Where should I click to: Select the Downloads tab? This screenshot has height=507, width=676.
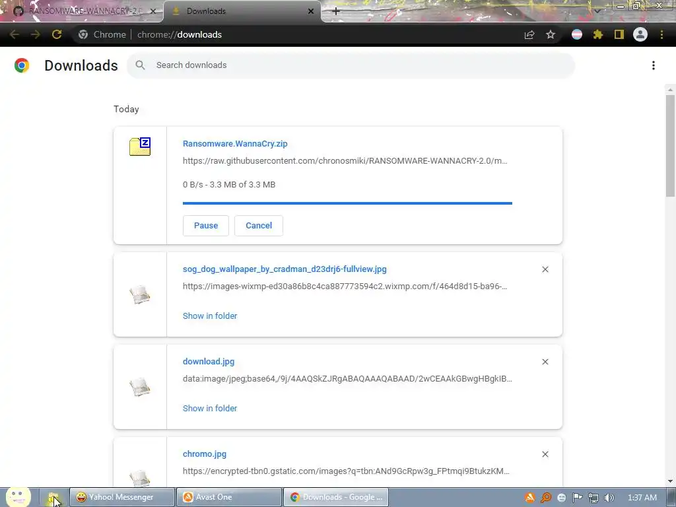point(242,11)
